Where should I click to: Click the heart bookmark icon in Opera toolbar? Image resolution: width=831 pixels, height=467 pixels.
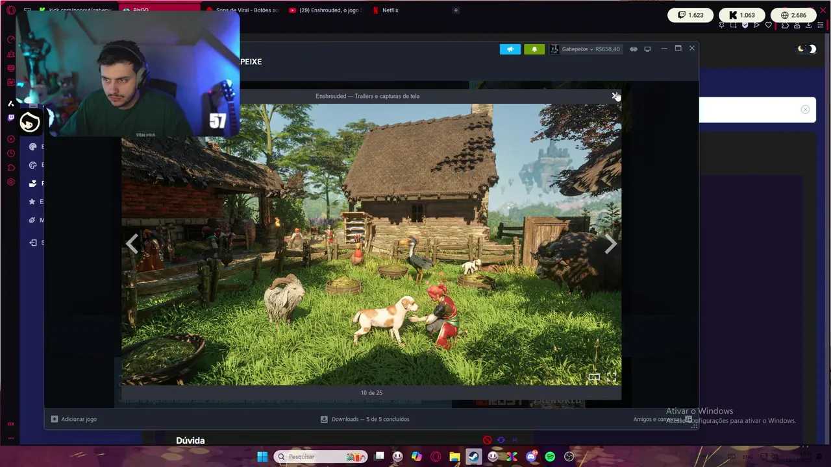[x=769, y=25]
